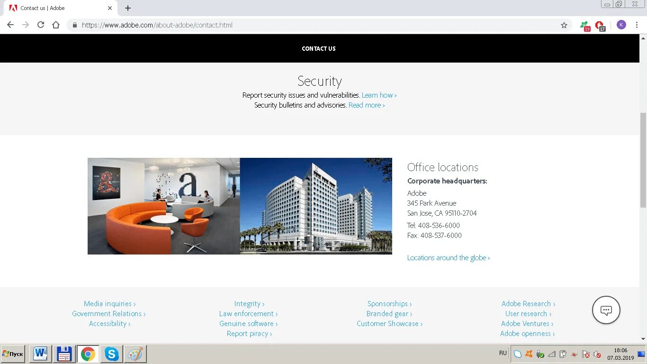This screenshot has width=647, height=364.
Task: Open the Sponsorships link
Action: 389,304
